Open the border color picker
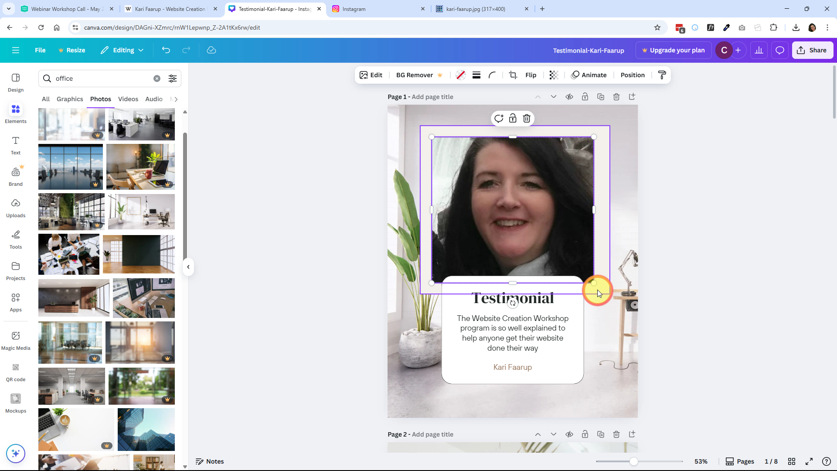This screenshot has height=471, width=837. [x=460, y=75]
